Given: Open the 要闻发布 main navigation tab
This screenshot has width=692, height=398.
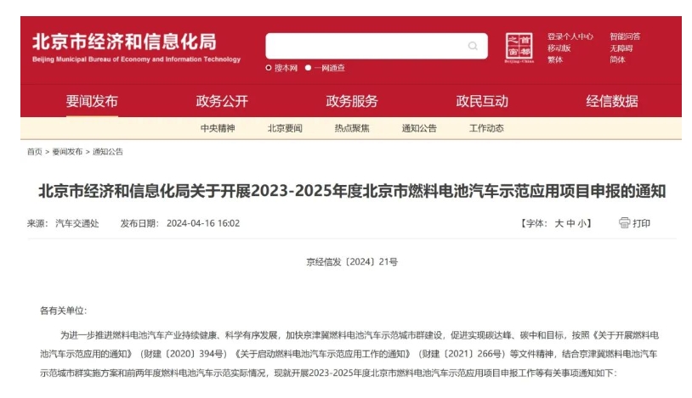Looking at the screenshot, I should pyautogui.click(x=92, y=101).
